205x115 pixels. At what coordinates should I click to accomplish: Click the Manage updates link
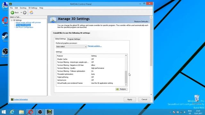(95, 46)
